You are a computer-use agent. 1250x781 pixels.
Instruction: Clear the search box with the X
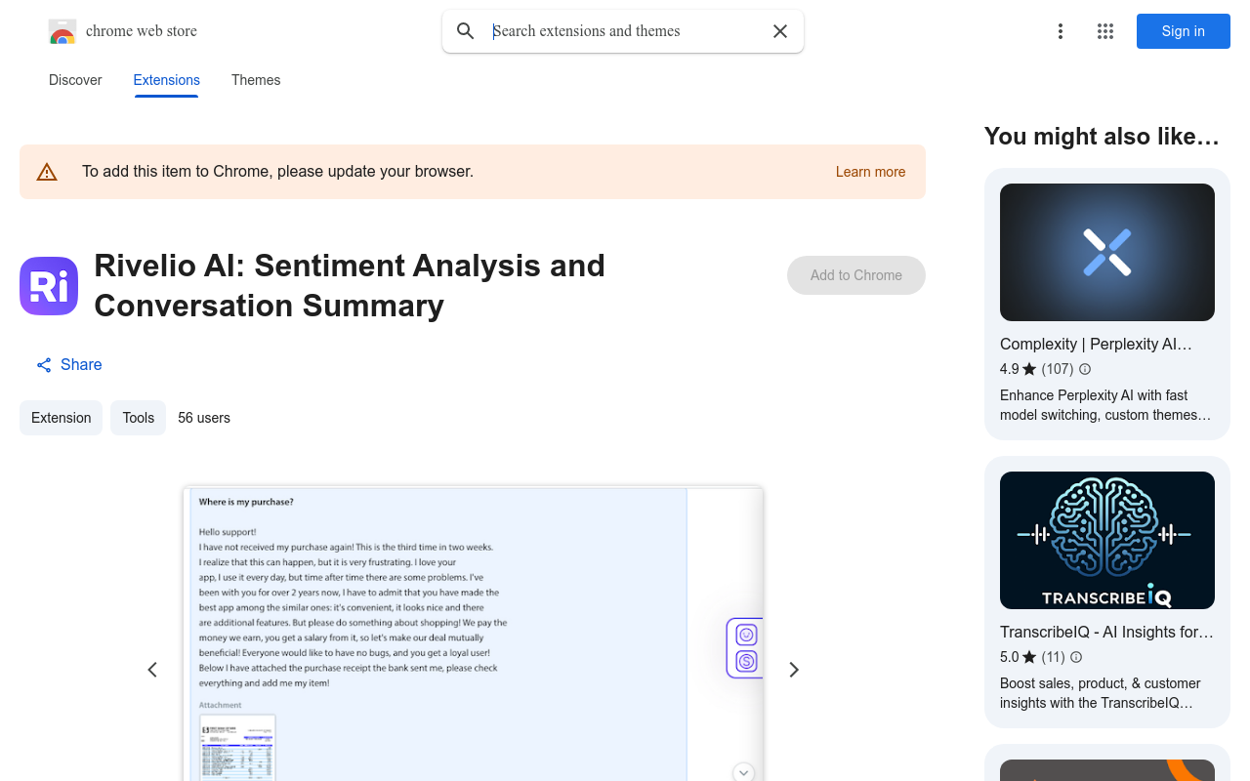pyautogui.click(x=780, y=31)
